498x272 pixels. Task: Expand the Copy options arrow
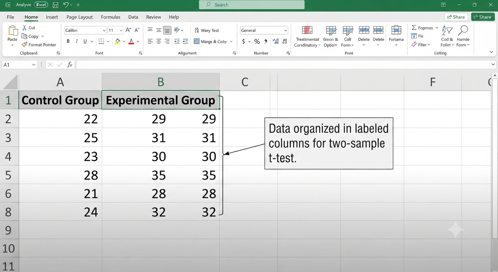[x=42, y=36]
